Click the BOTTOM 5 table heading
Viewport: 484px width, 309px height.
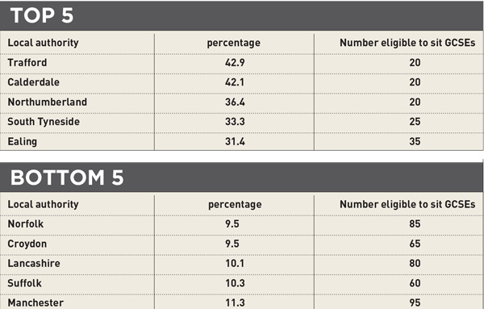tap(67, 177)
